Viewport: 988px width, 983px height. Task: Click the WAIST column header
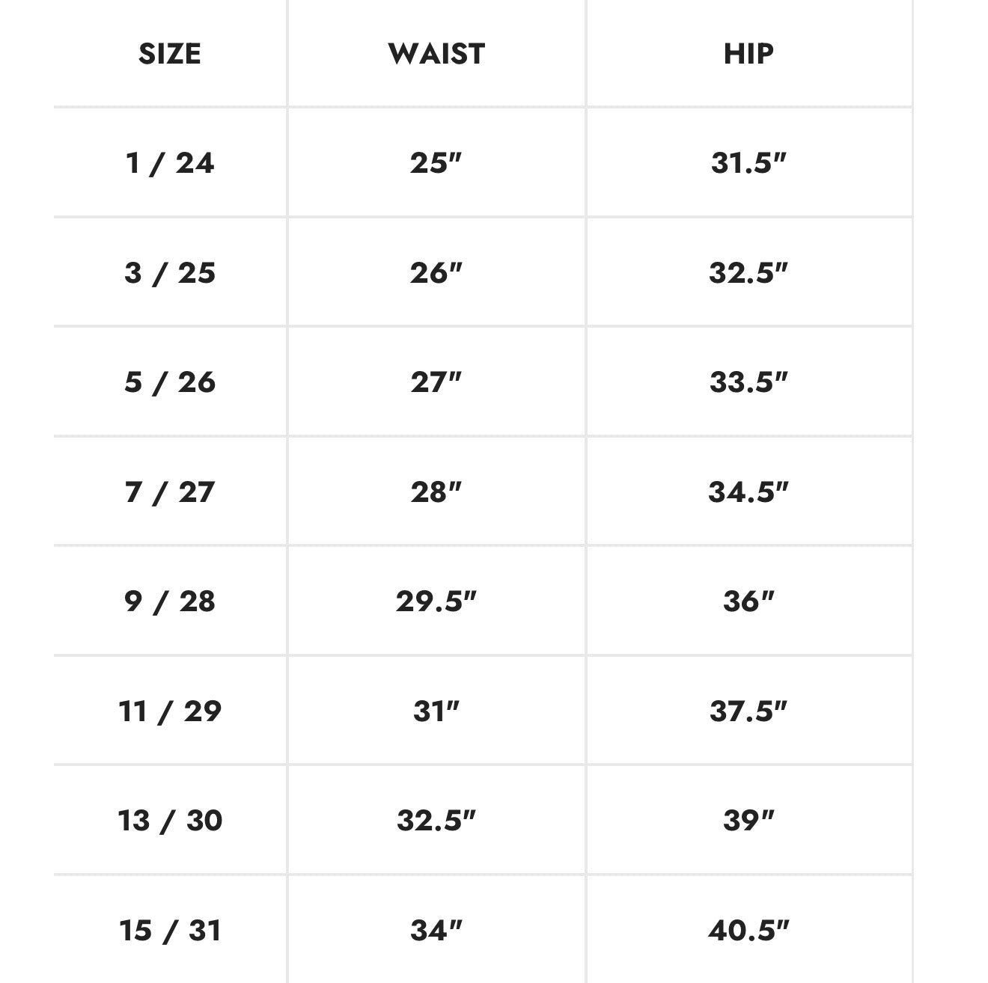coord(436,54)
